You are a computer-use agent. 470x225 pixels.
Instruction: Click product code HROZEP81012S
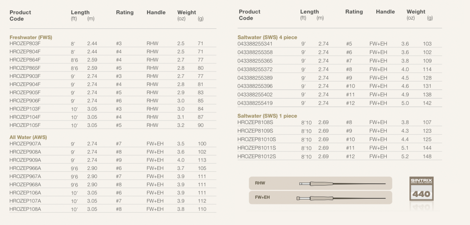pos(256,156)
